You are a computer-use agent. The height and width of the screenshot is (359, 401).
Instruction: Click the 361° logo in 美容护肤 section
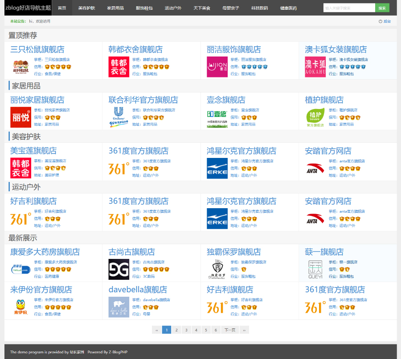coord(119,168)
